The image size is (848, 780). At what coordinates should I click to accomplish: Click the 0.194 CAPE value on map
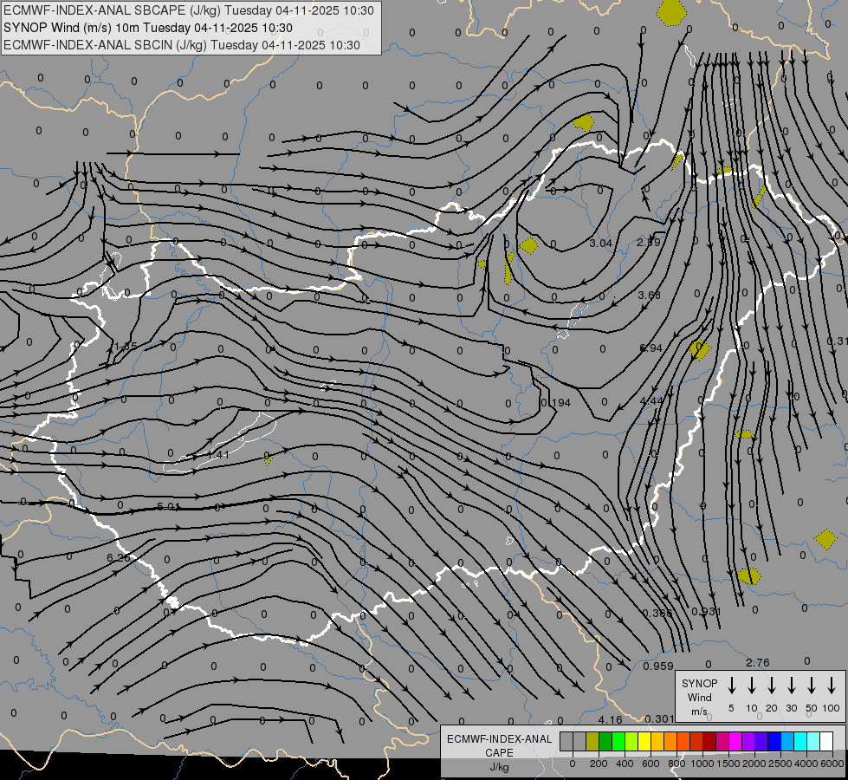[x=556, y=403]
